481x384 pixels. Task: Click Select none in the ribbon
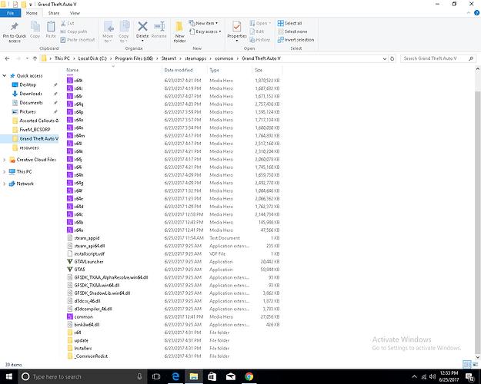coord(292,31)
